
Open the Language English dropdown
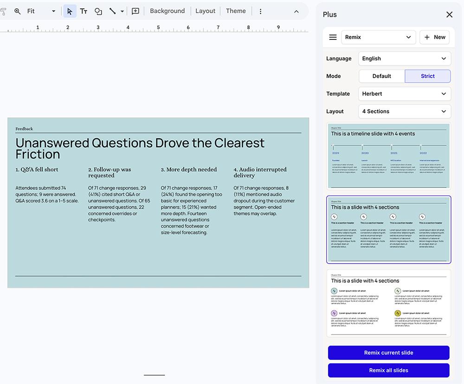pyautogui.click(x=405, y=59)
